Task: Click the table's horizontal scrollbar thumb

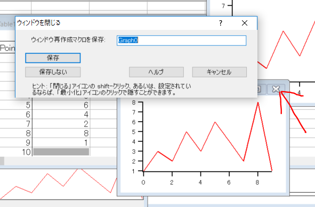Action: 2,161
